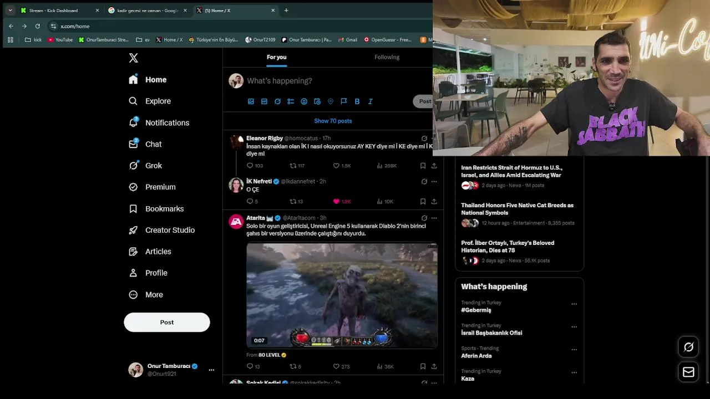Share Eleanor Rigby's post
Screen dimensions: 710x399
tap(434, 166)
